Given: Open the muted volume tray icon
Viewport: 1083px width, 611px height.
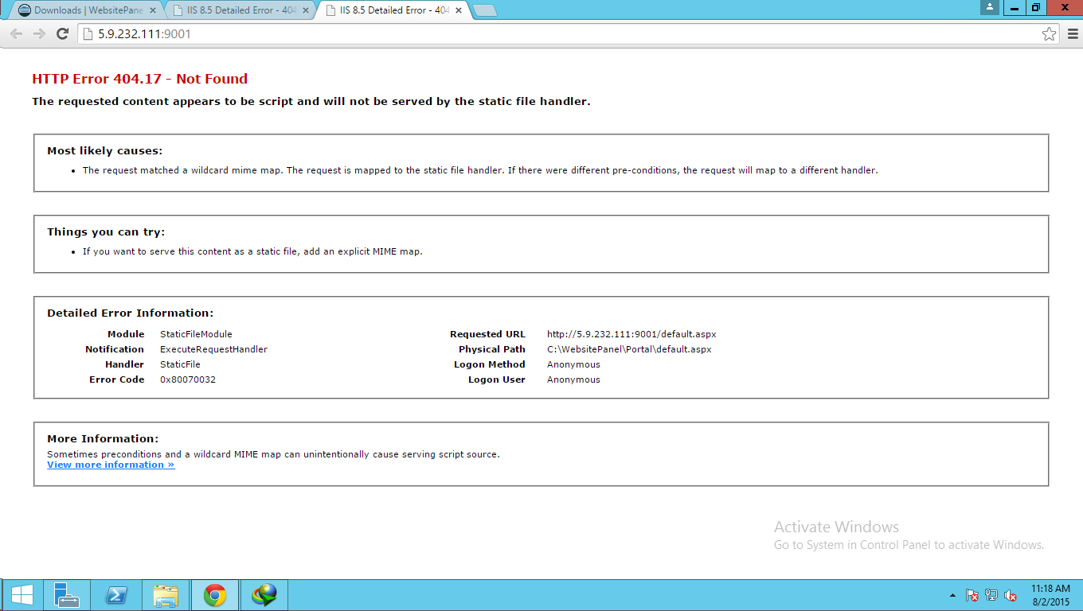Looking at the screenshot, I should pyautogui.click(x=1011, y=595).
